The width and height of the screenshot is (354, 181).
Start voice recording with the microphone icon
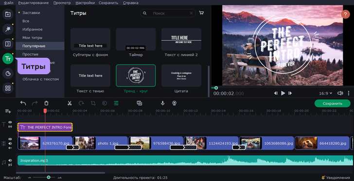point(162,103)
